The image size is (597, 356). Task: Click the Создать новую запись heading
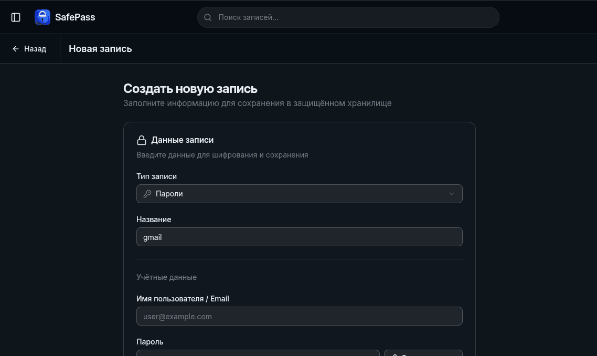[x=190, y=88]
